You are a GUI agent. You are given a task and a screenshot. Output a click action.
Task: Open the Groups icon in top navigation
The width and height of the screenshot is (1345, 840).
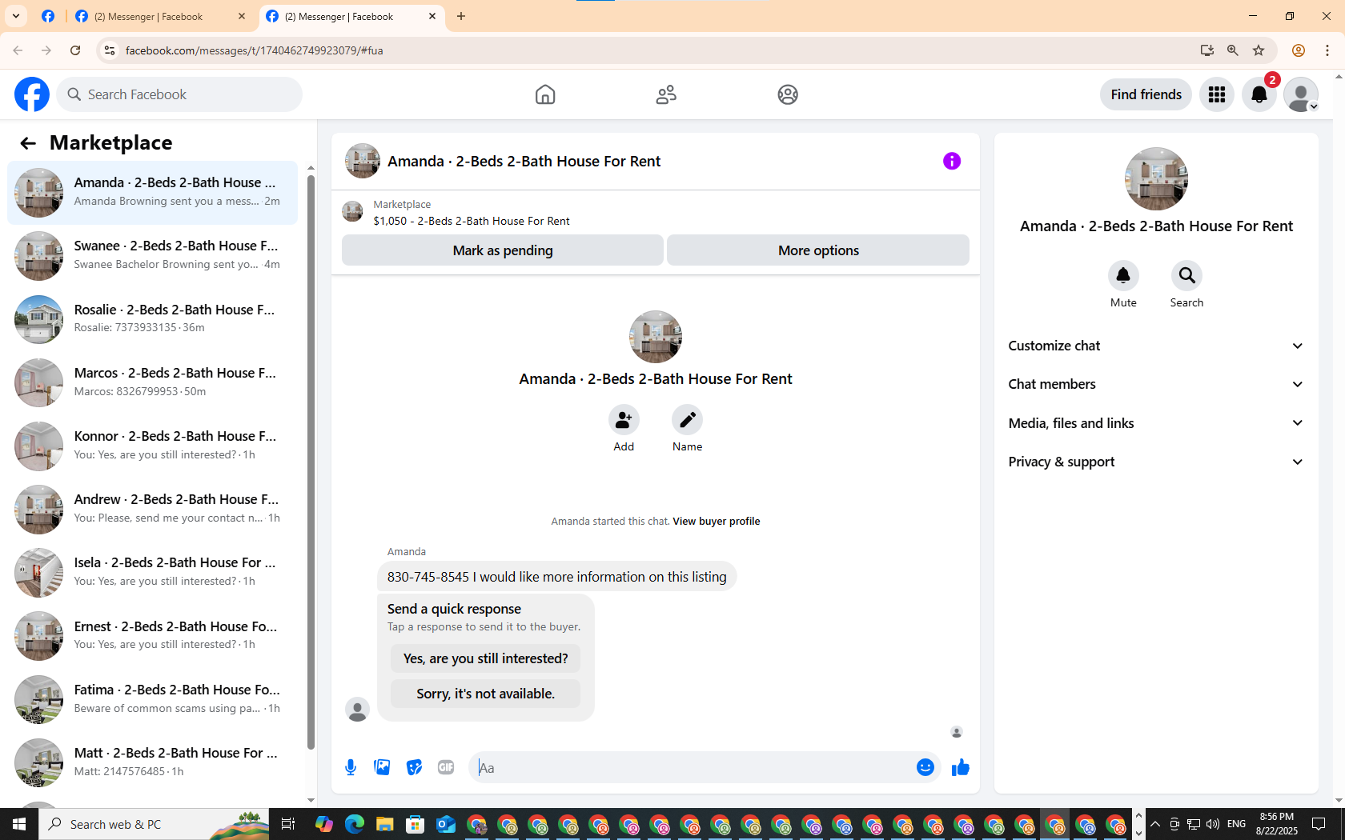788,94
